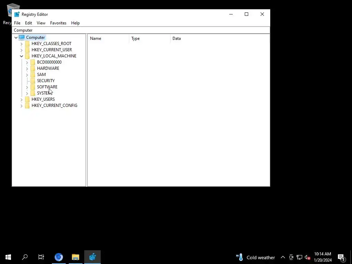
Task: Click the network tray icon
Action: pyautogui.click(x=299, y=257)
